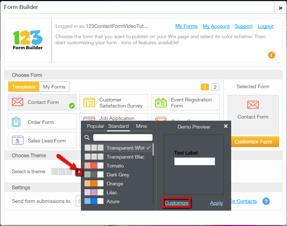This screenshot has height=226, width=287.
Task: Select the Contact Form envelope icon
Action: pos(18,102)
